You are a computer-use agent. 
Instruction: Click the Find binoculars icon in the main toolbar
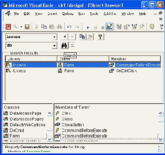[59, 27]
